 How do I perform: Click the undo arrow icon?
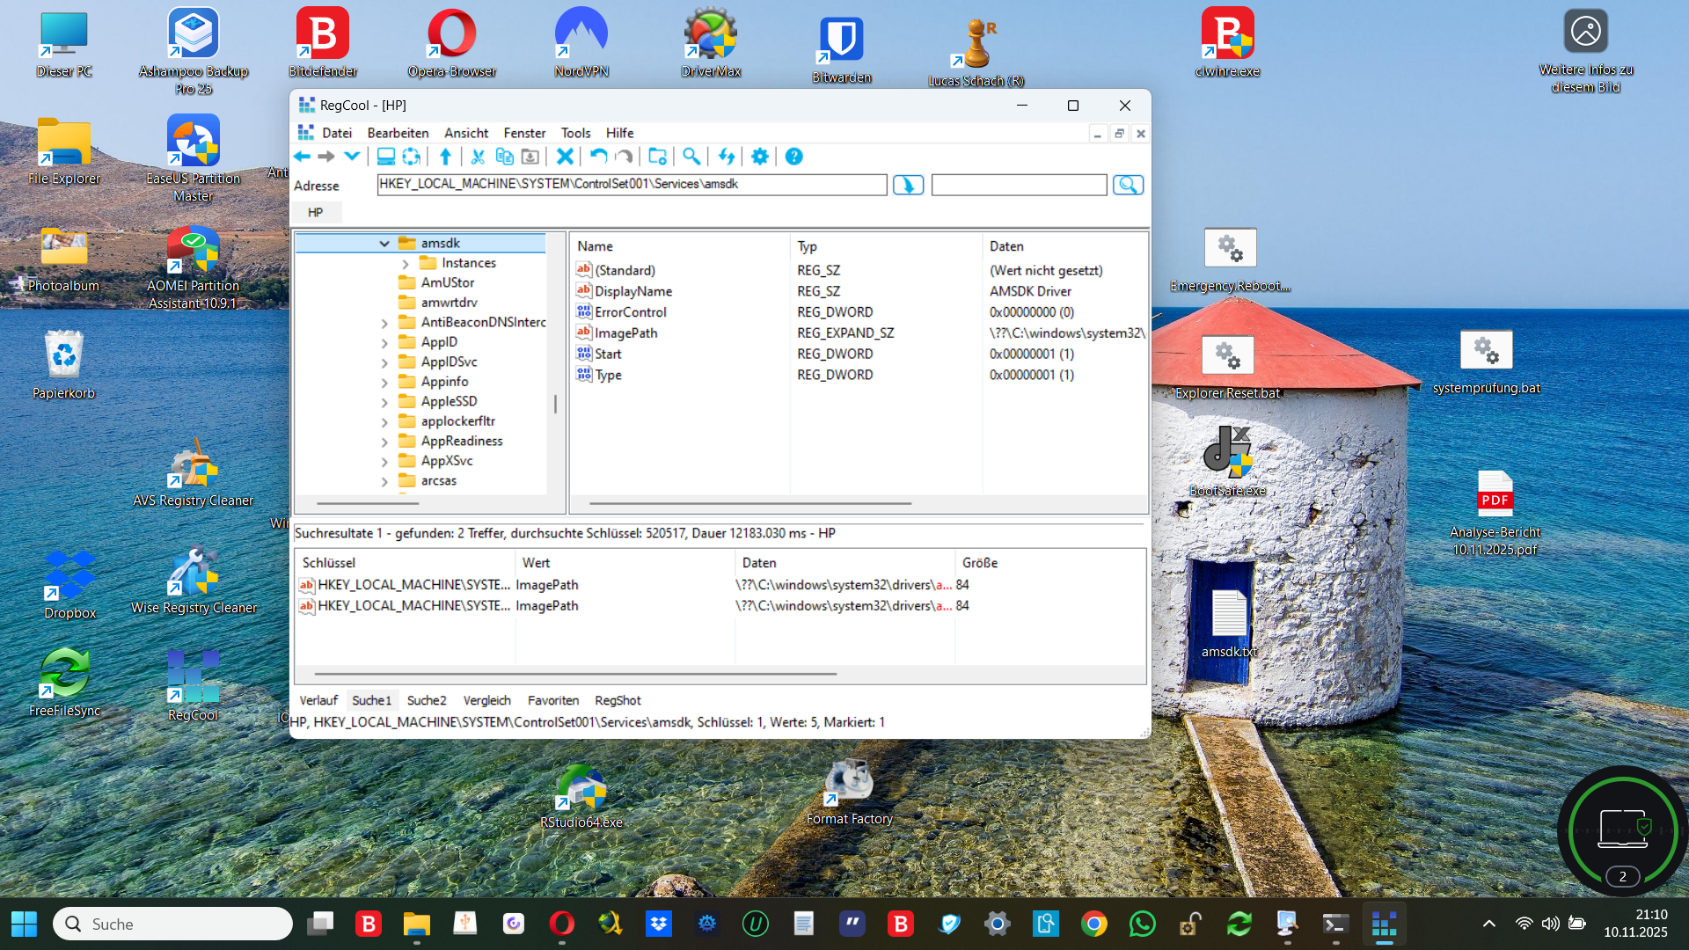(598, 157)
